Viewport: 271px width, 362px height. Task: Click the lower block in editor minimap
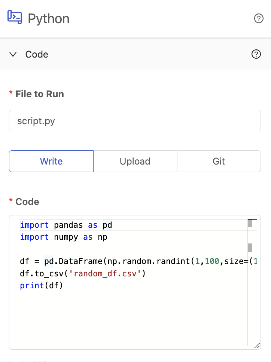(250, 247)
